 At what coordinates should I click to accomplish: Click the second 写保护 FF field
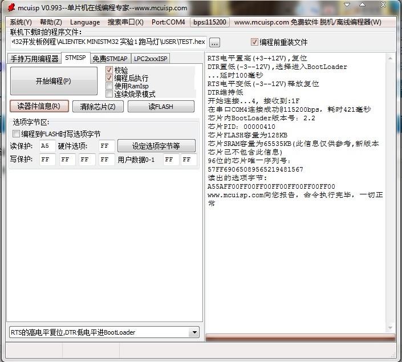67,160
